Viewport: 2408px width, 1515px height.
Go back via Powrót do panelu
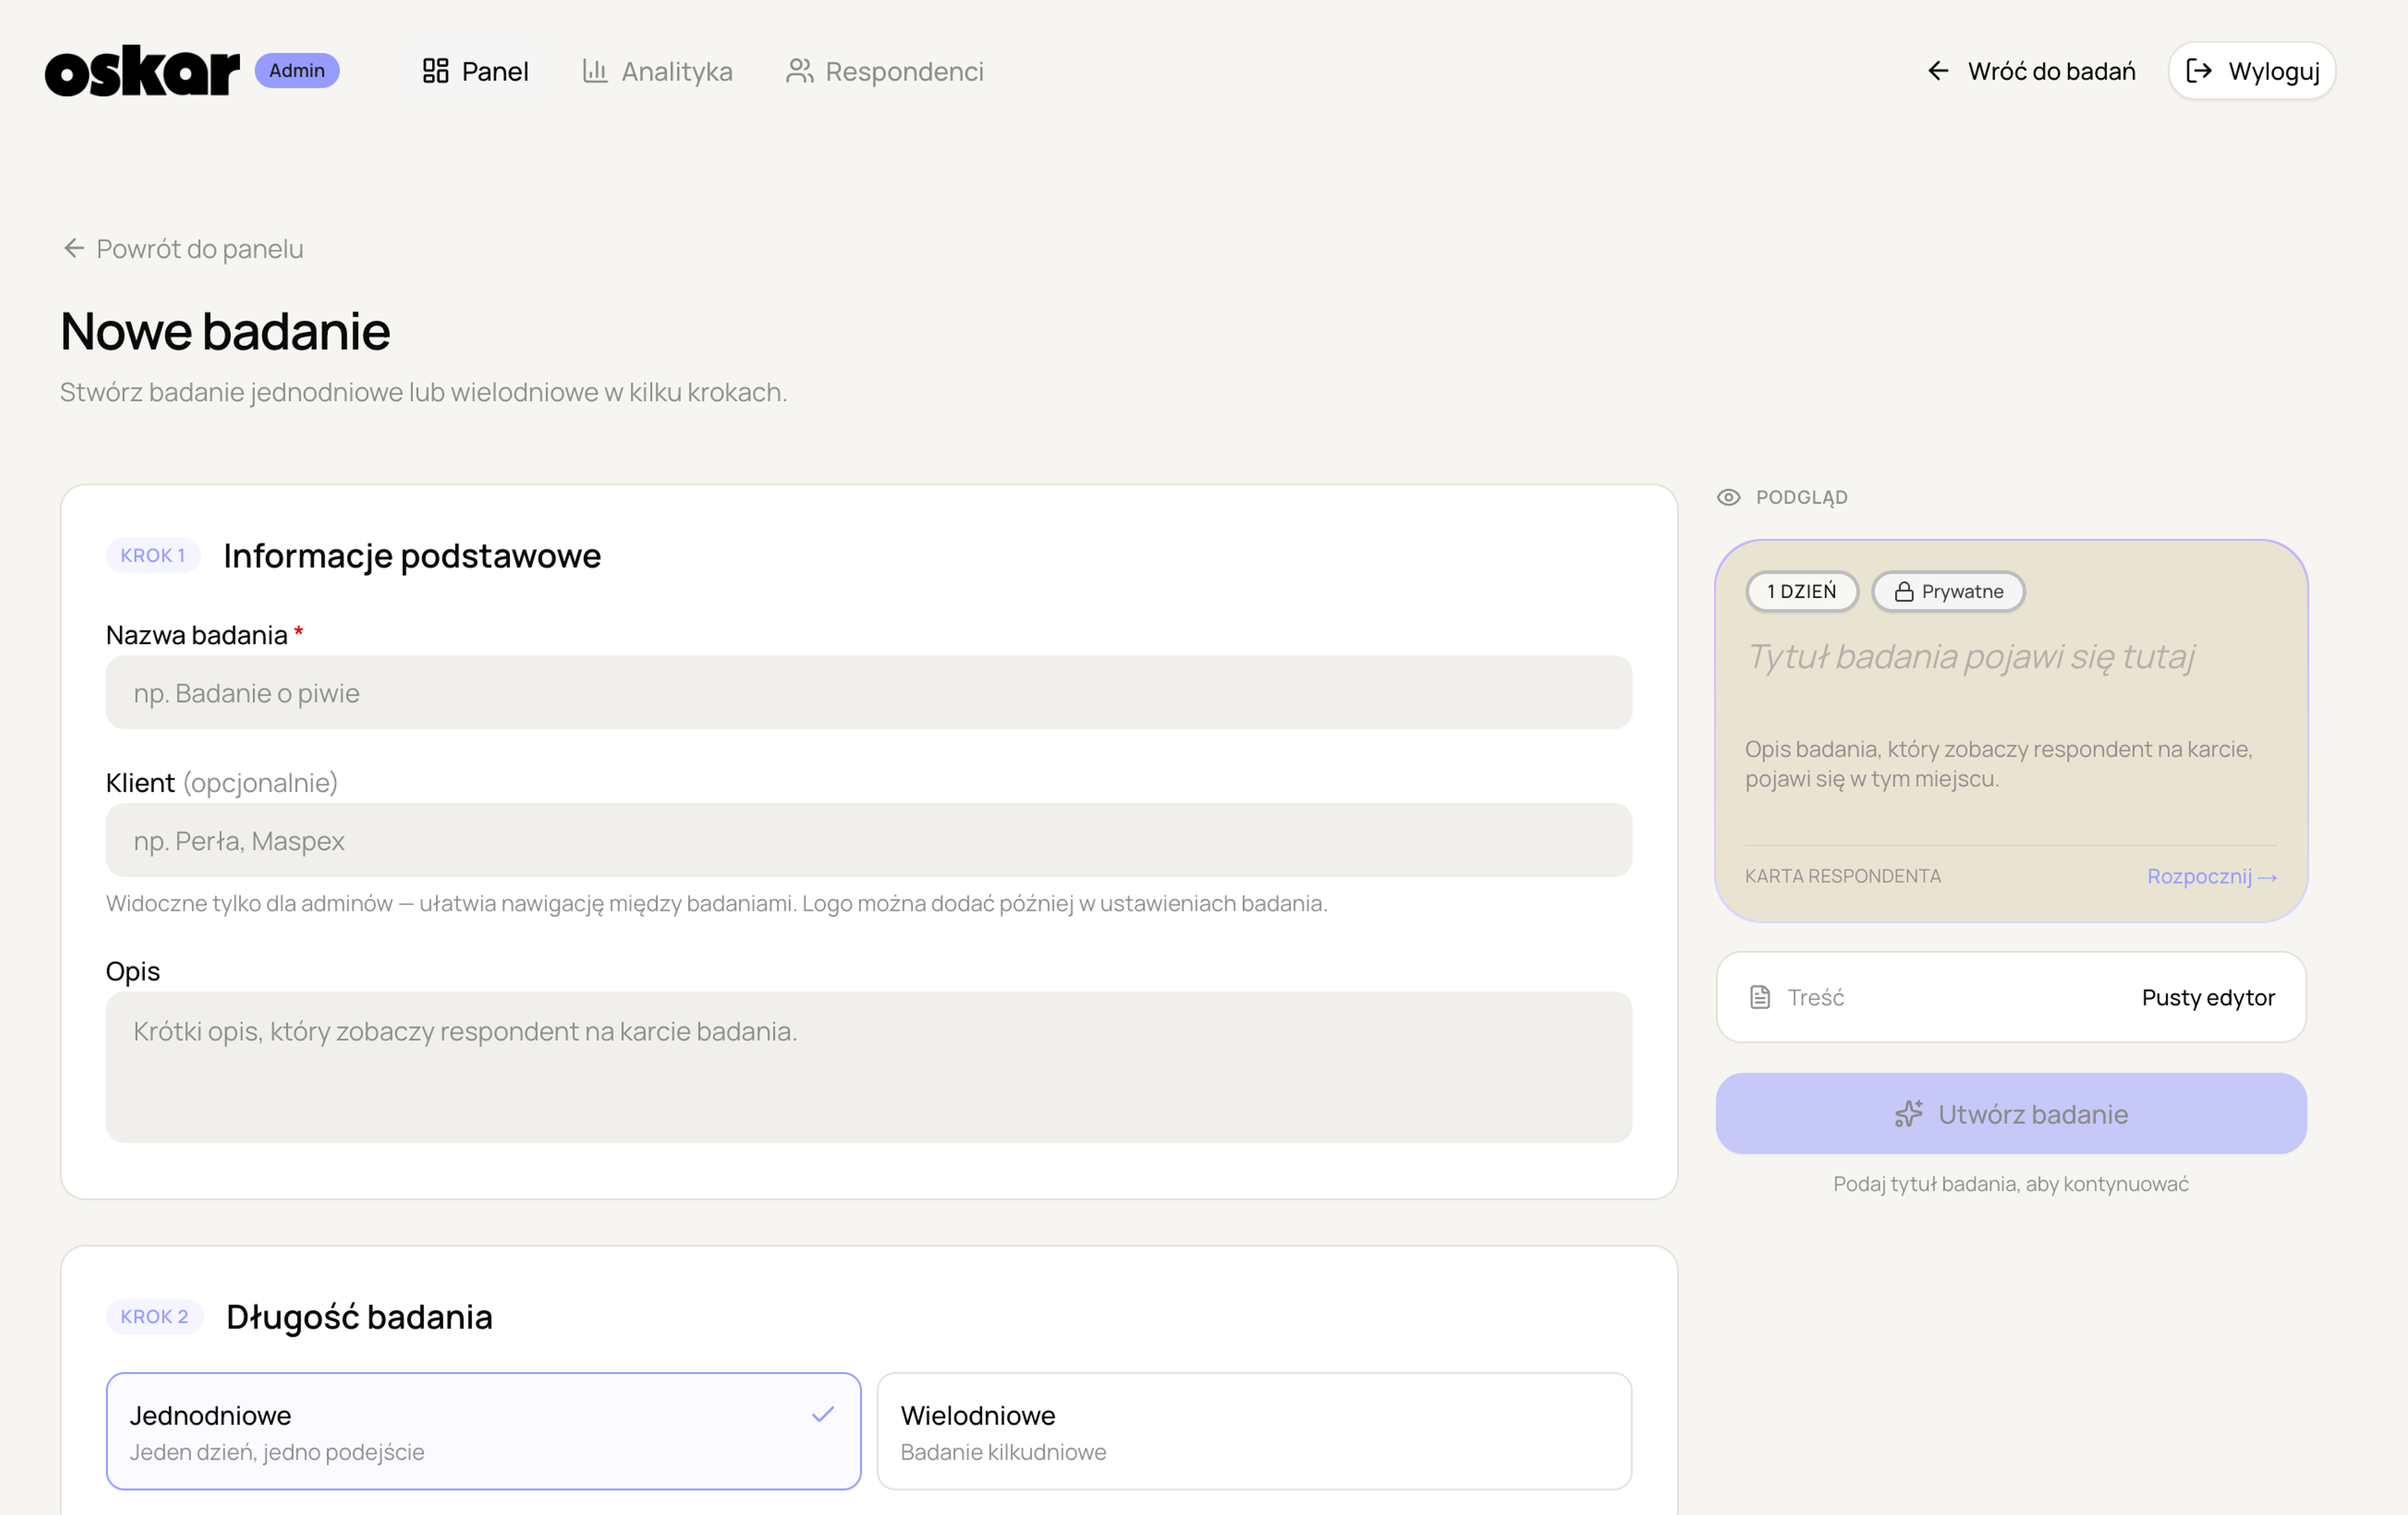[183, 248]
